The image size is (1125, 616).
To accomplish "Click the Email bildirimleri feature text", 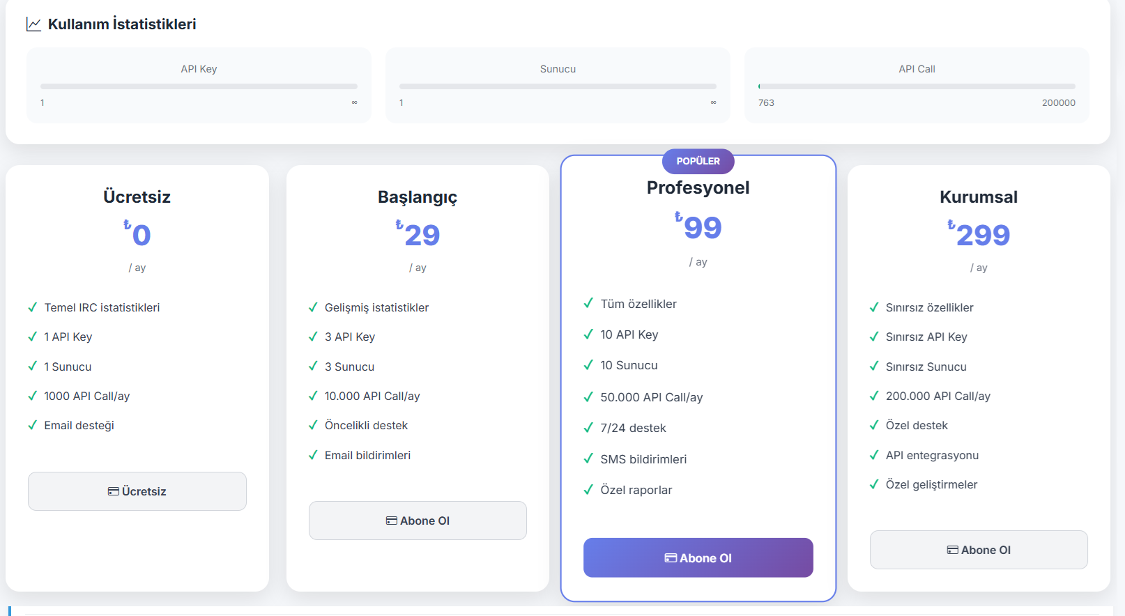I will (x=367, y=455).
